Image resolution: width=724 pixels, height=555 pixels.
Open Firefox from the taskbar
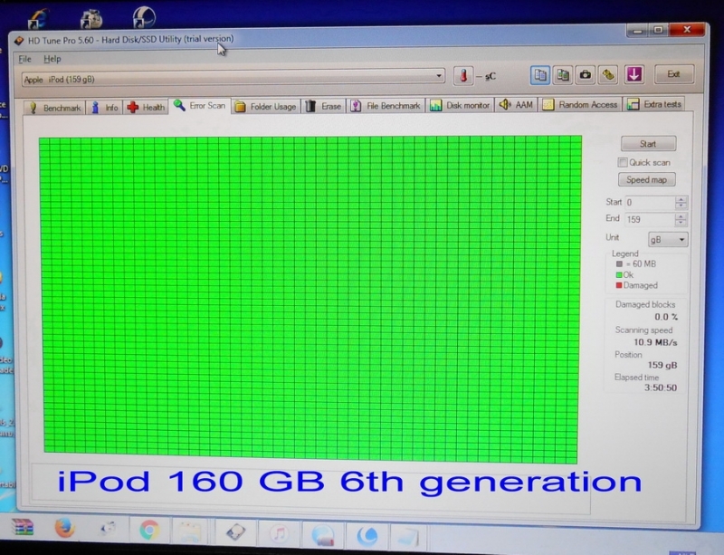pyautogui.click(x=65, y=528)
